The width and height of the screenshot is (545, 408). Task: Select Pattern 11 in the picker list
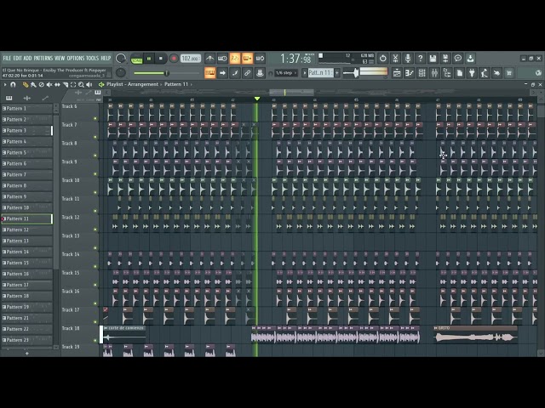tap(26, 219)
